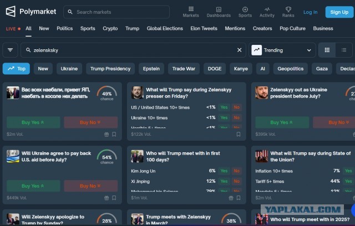Choose Yes for Kim Jong Un

224,171
